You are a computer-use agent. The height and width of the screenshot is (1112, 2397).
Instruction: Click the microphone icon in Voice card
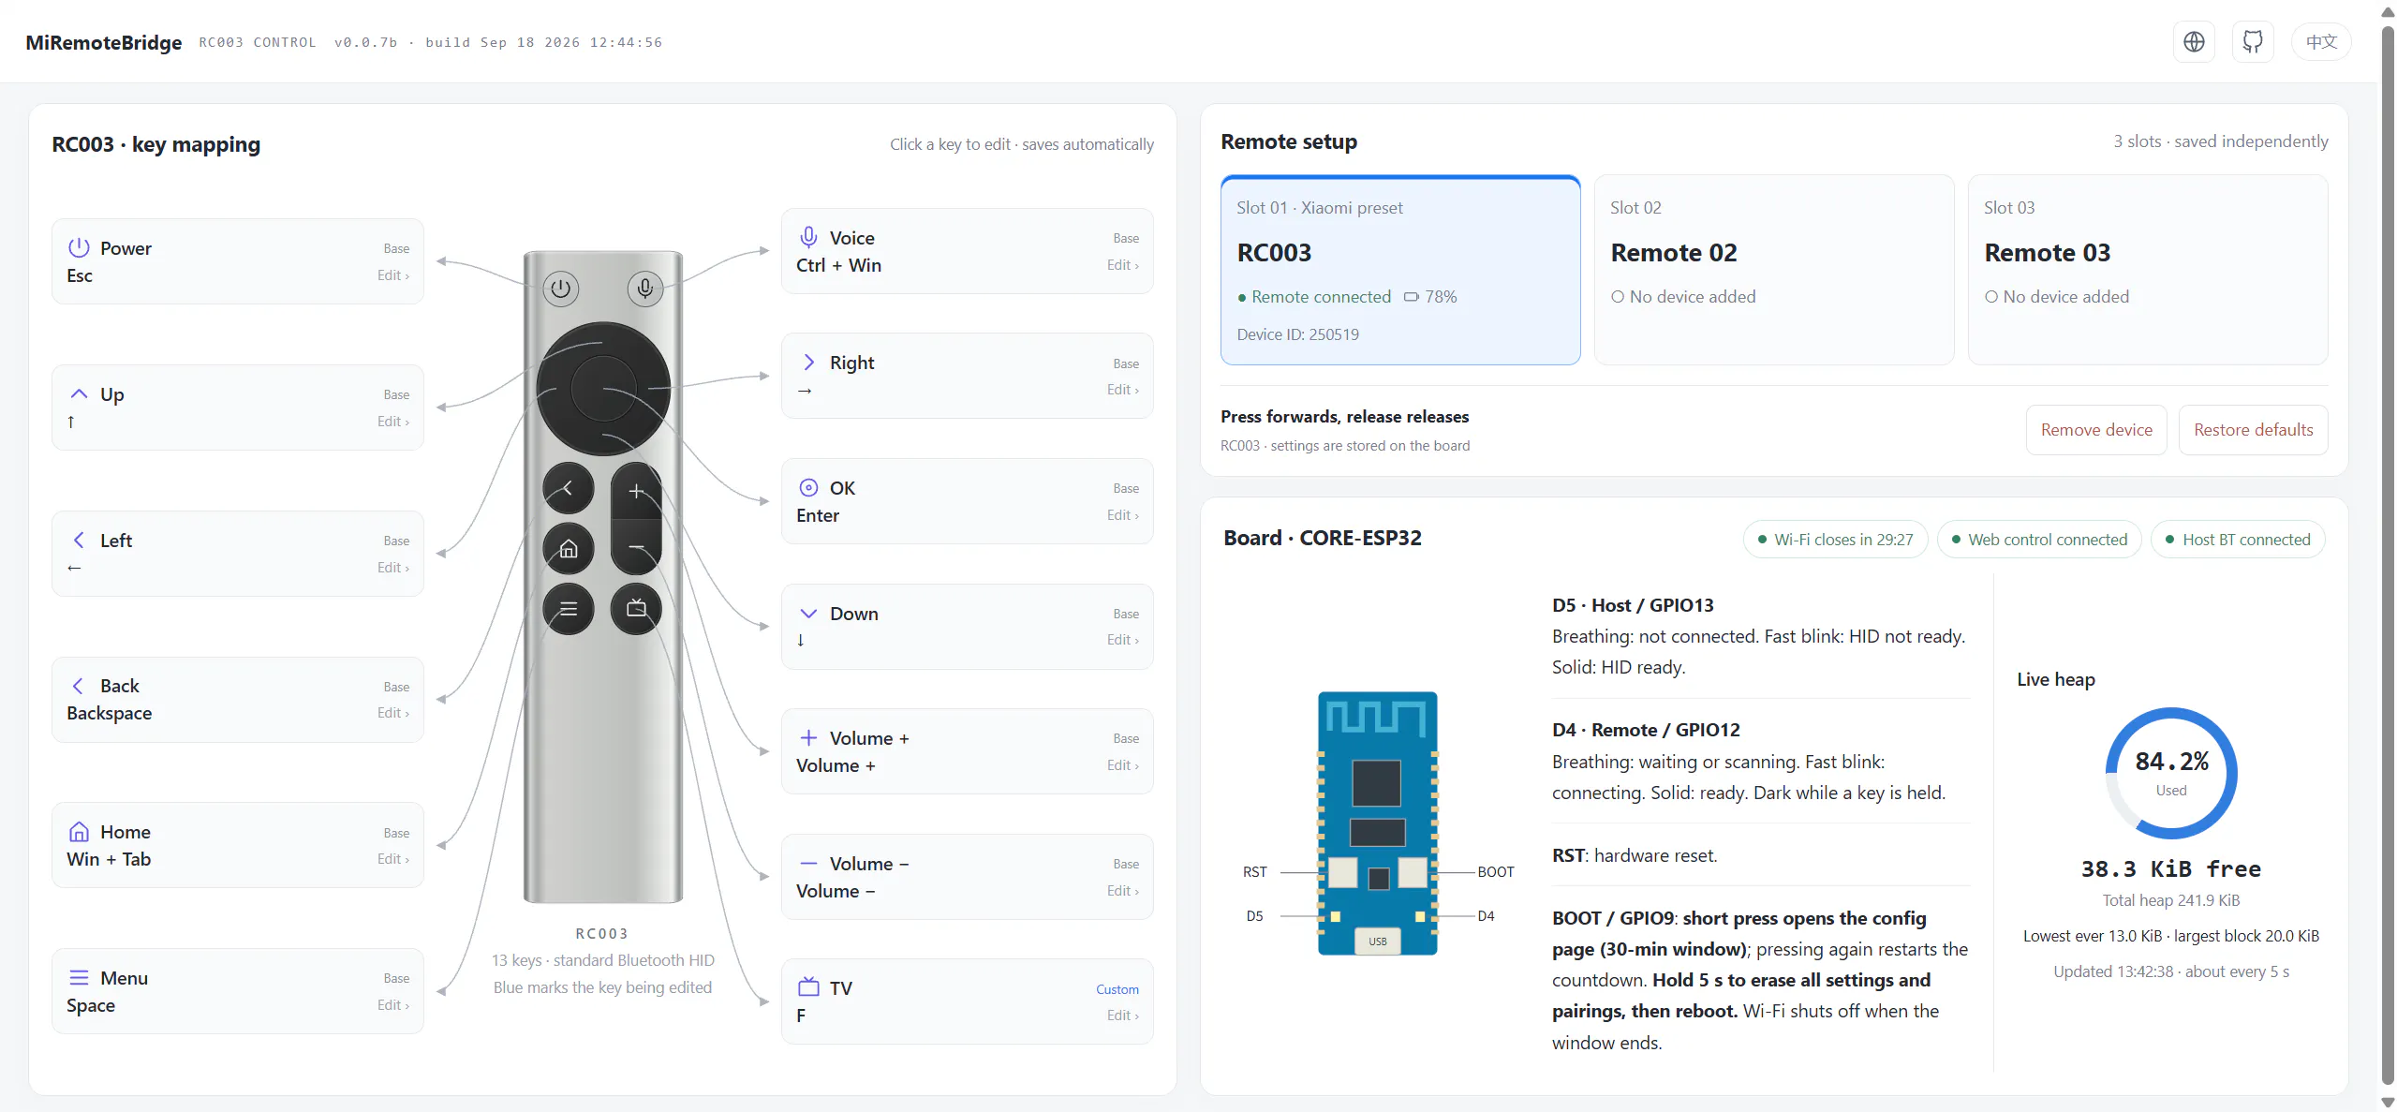(x=808, y=237)
